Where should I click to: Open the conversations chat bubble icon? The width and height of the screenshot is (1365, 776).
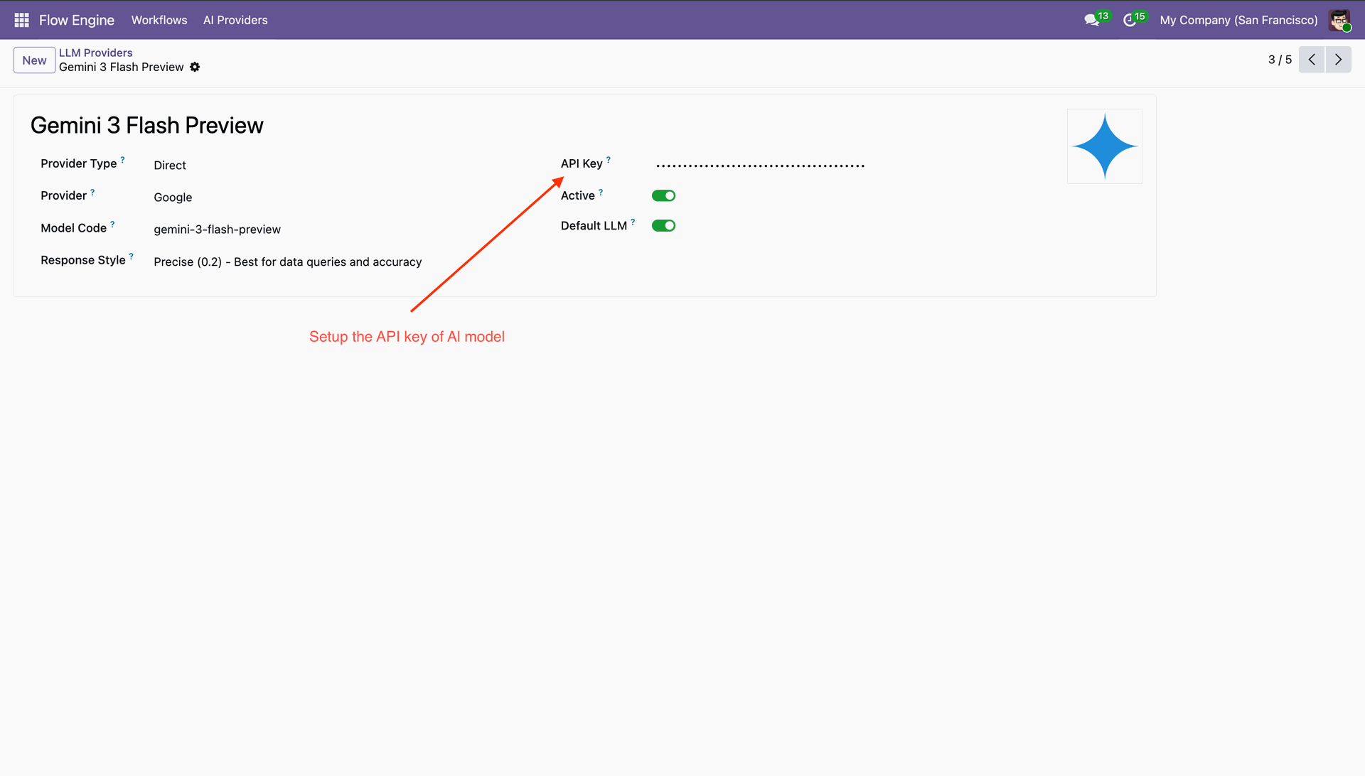coord(1091,21)
